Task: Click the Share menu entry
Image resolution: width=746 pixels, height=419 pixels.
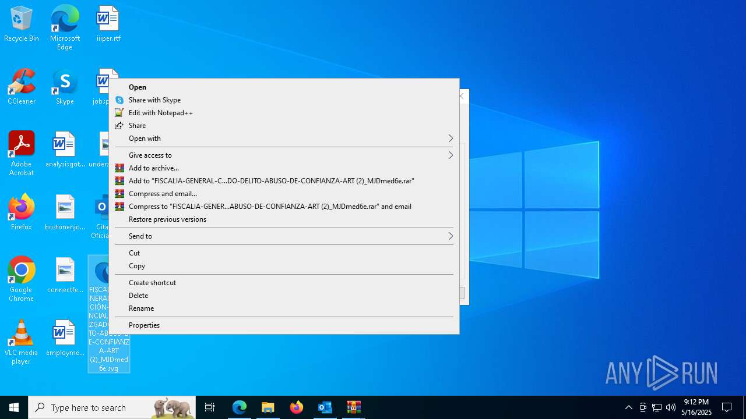Action: (x=284, y=126)
